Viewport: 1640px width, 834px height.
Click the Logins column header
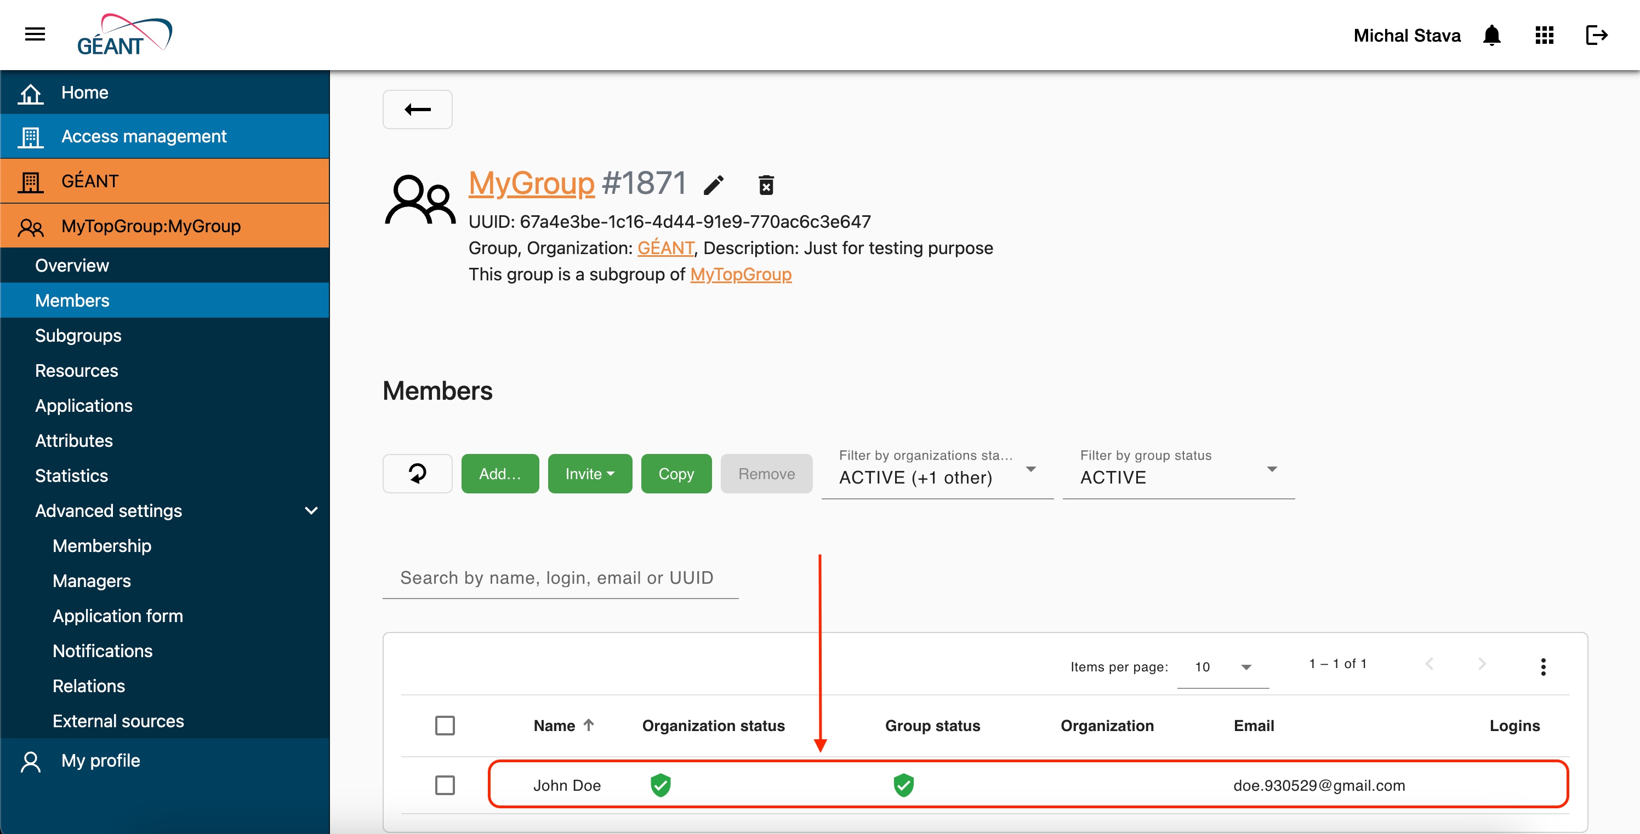pyautogui.click(x=1514, y=725)
